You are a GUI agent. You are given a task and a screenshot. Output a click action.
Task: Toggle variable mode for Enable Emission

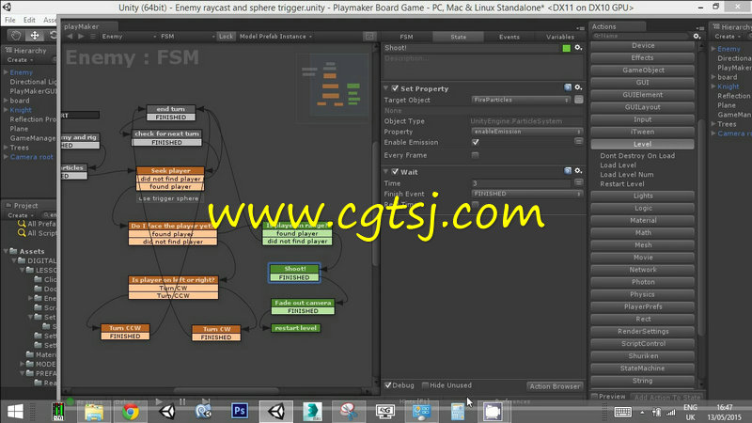(x=579, y=142)
